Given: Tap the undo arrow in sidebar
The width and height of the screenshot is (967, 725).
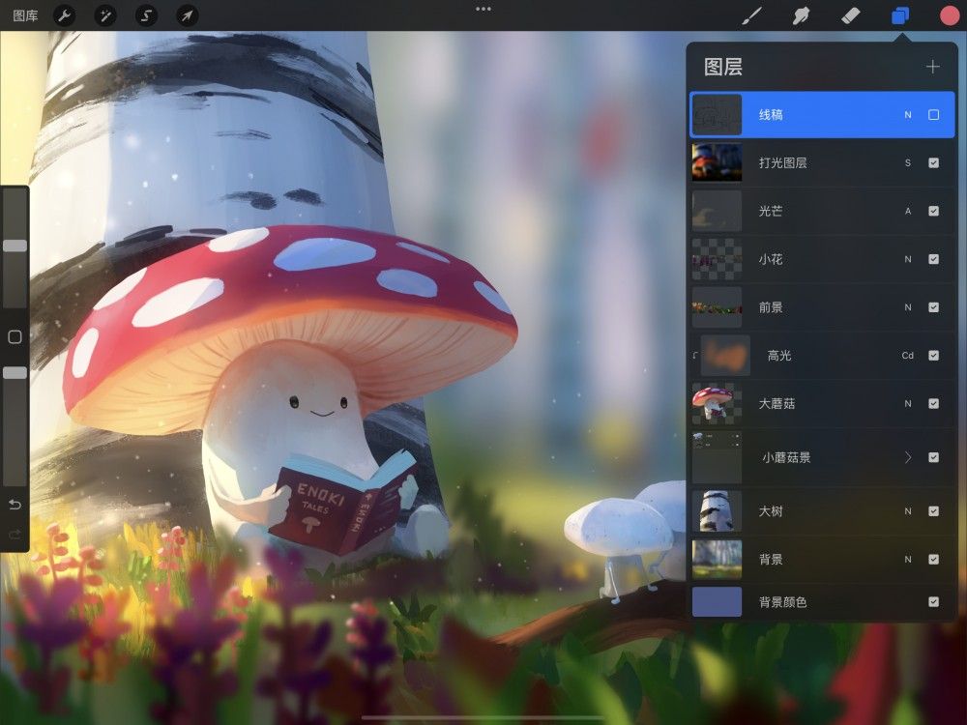Looking at the screenshot, I should click(14, 504).
